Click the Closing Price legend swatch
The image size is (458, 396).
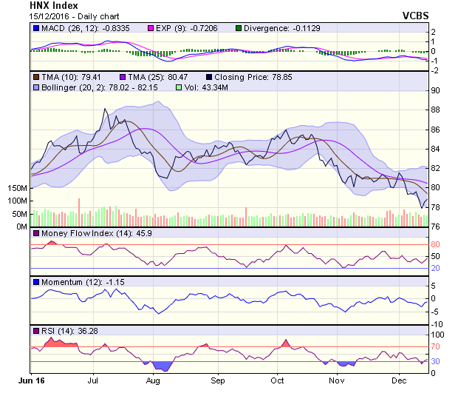[209, 76]
